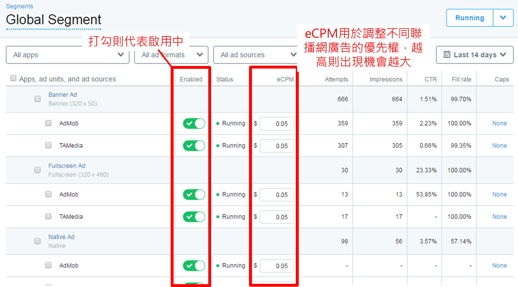Edit eCPM field for Fullscreen TAMedia
The height and width of the screenshot is (287, 518).
(x=277, y=217)
